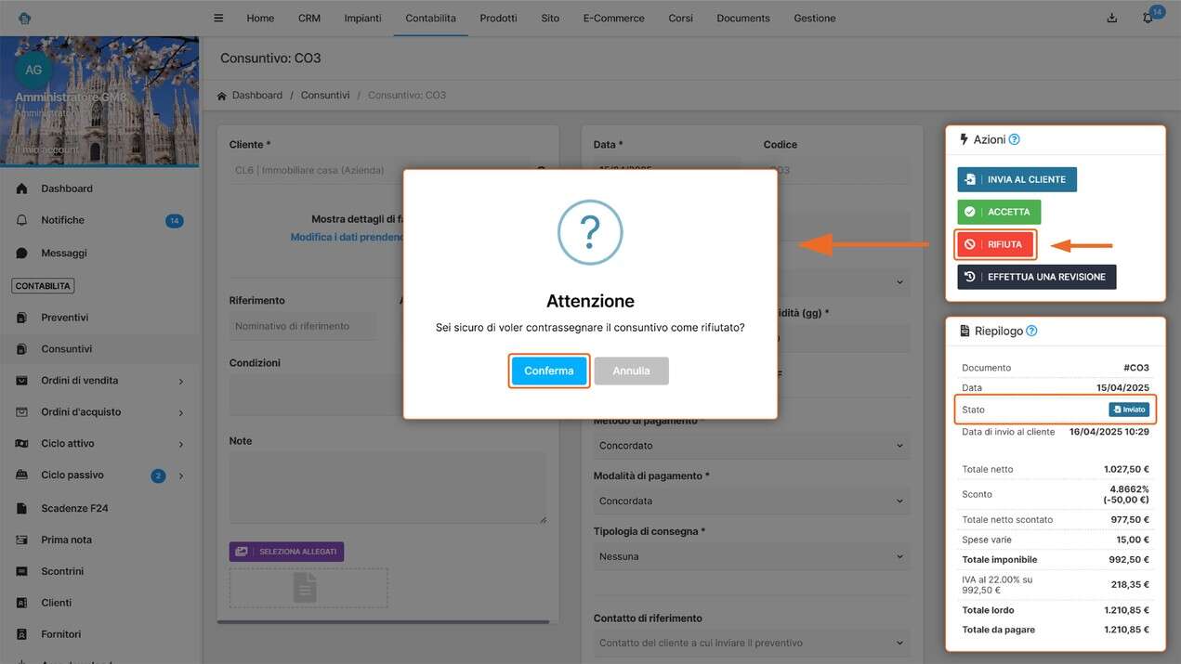
Task: Click the Note text area
Action: coord(387,488)
